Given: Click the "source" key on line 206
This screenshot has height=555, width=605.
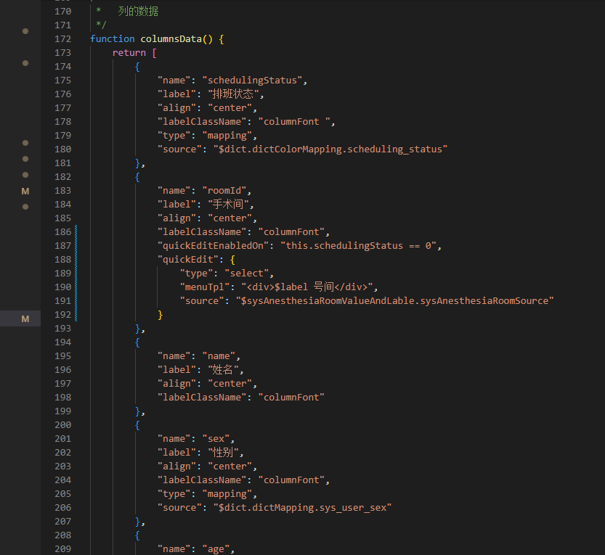Looking at the screenshot, I should pyautogui.click(x=179, y=508).
